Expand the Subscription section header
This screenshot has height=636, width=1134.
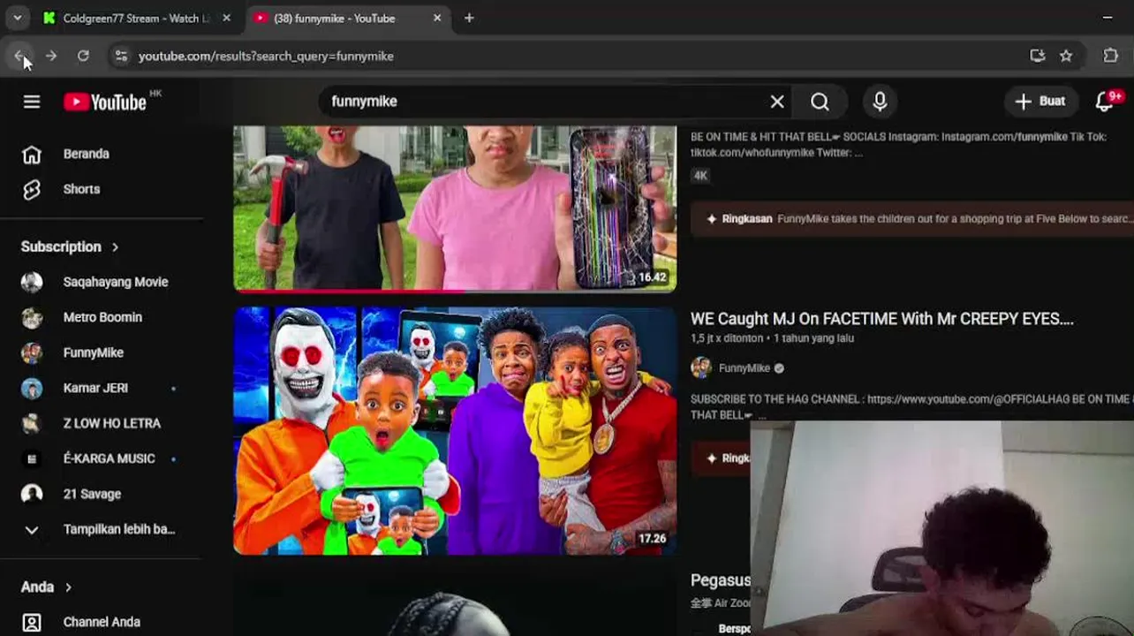pos(70,246)
